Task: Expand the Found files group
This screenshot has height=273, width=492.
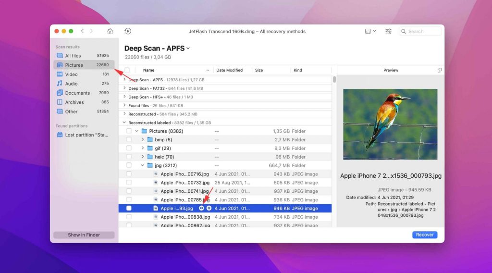Action: [124, 105]
